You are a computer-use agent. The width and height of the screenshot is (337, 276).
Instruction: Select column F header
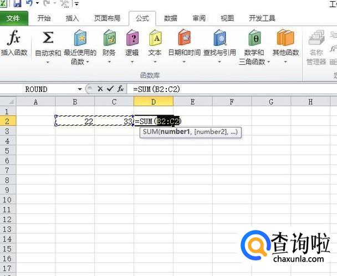[x=232, y=101]
